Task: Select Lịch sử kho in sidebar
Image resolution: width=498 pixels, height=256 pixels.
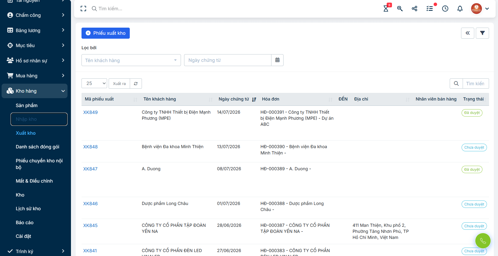Action: 28,209
